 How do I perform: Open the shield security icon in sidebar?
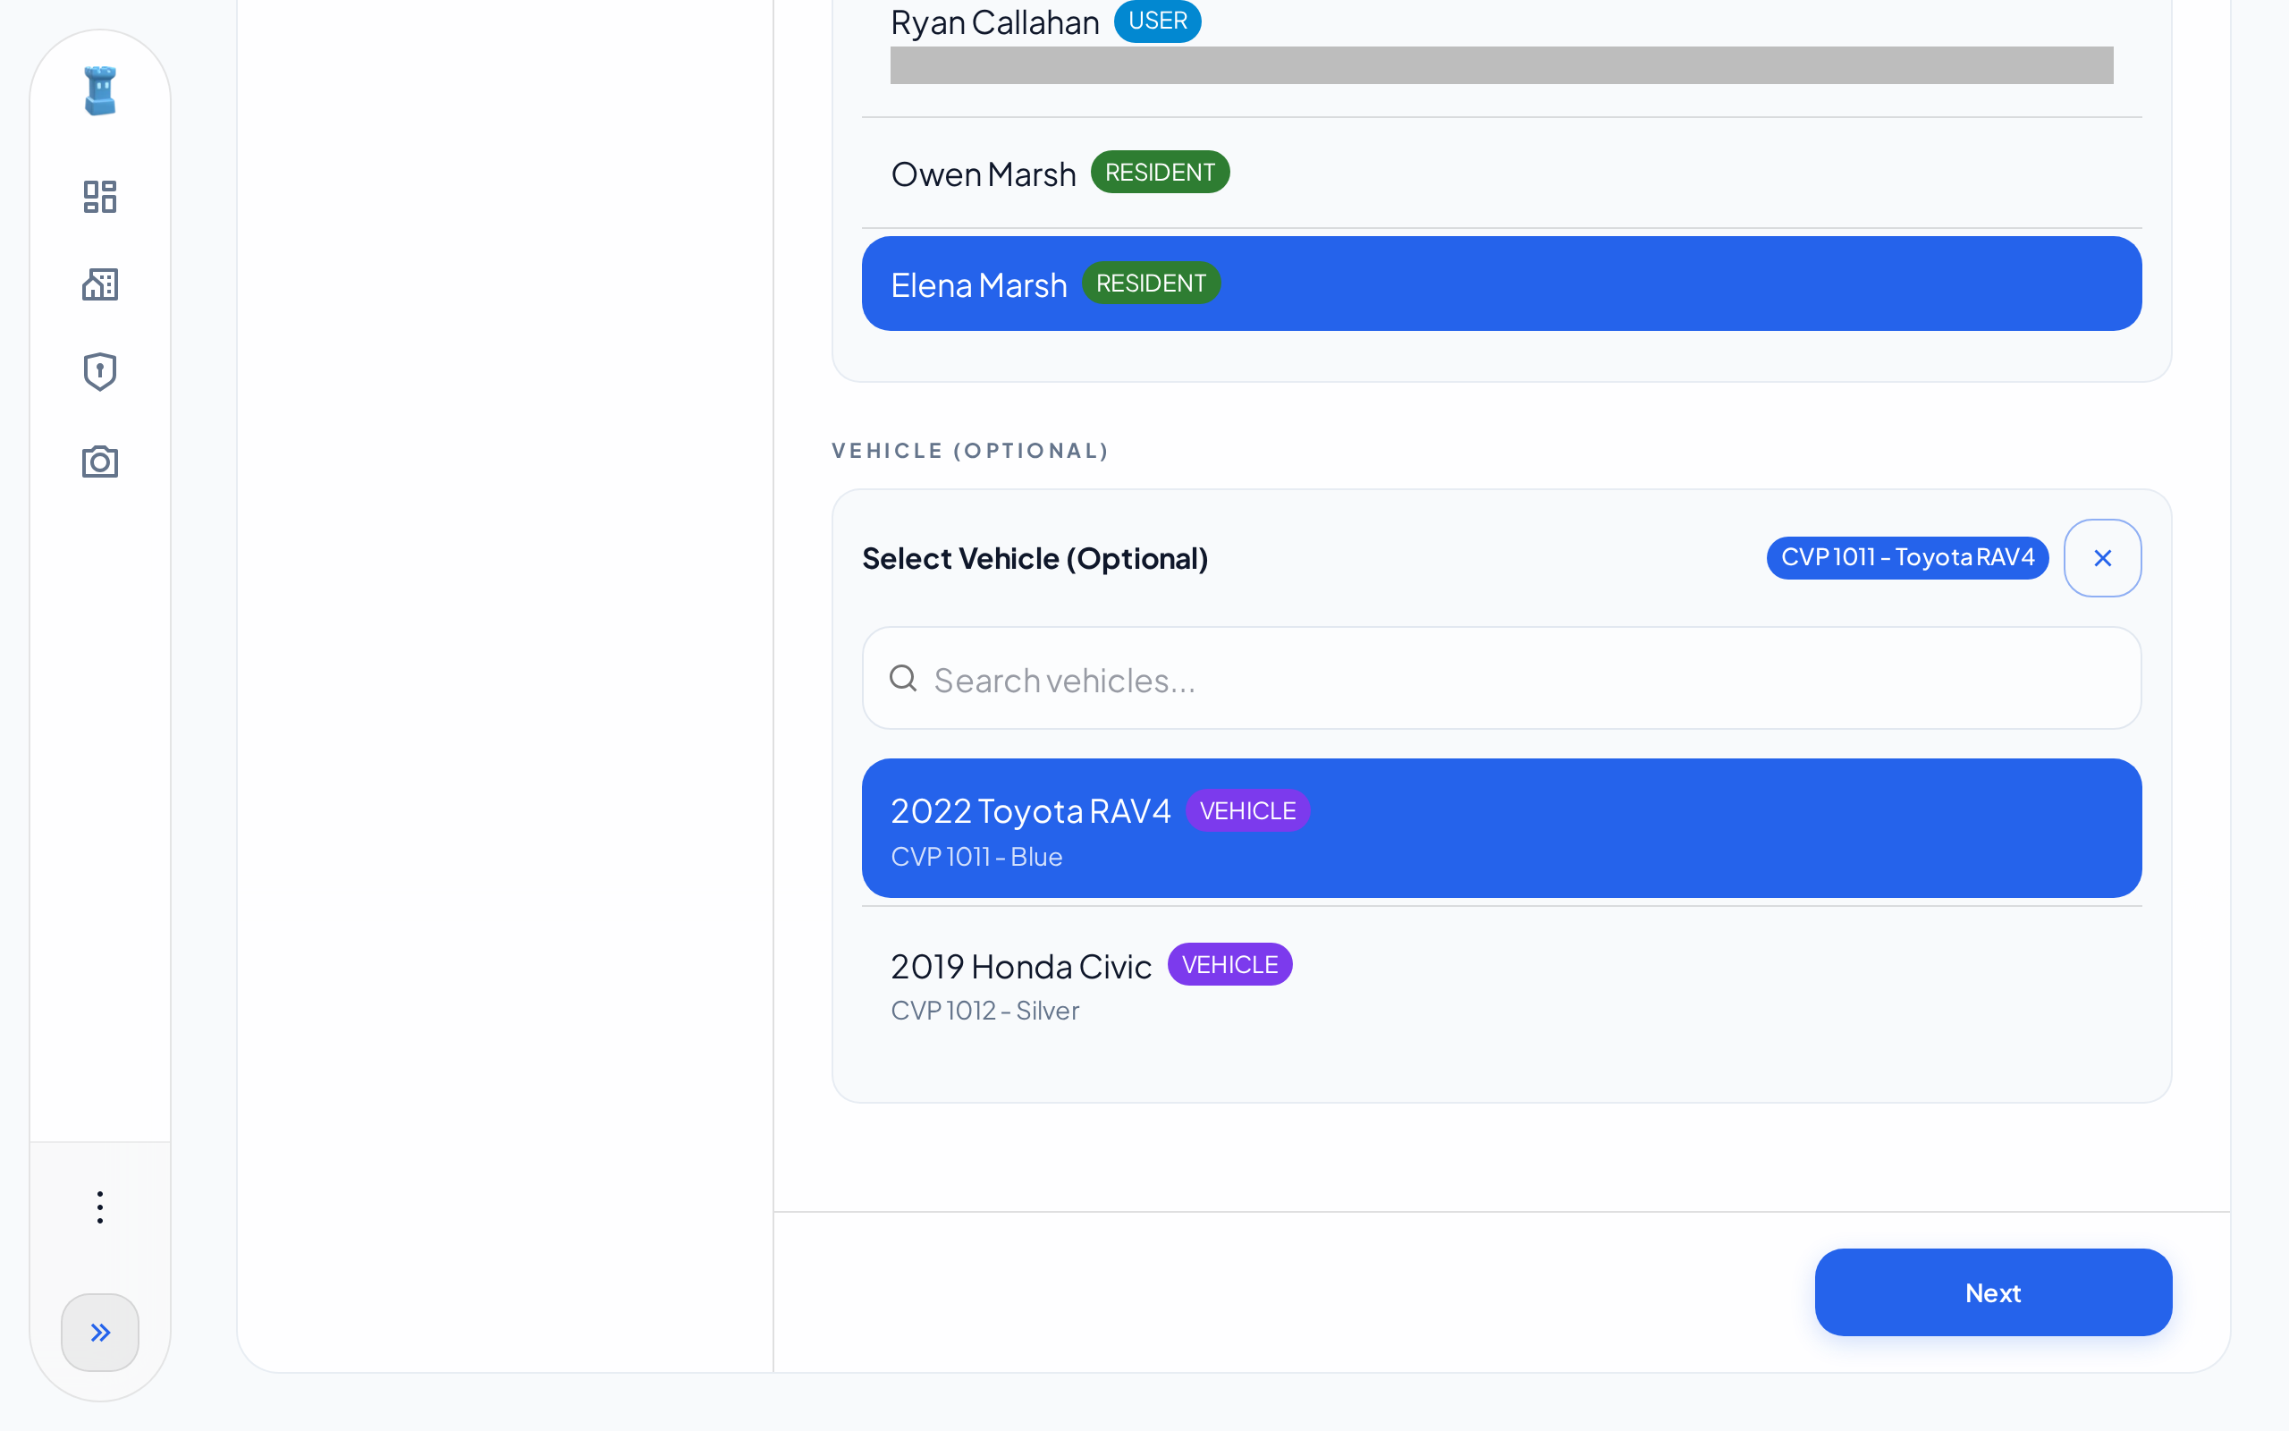(100, 372)
